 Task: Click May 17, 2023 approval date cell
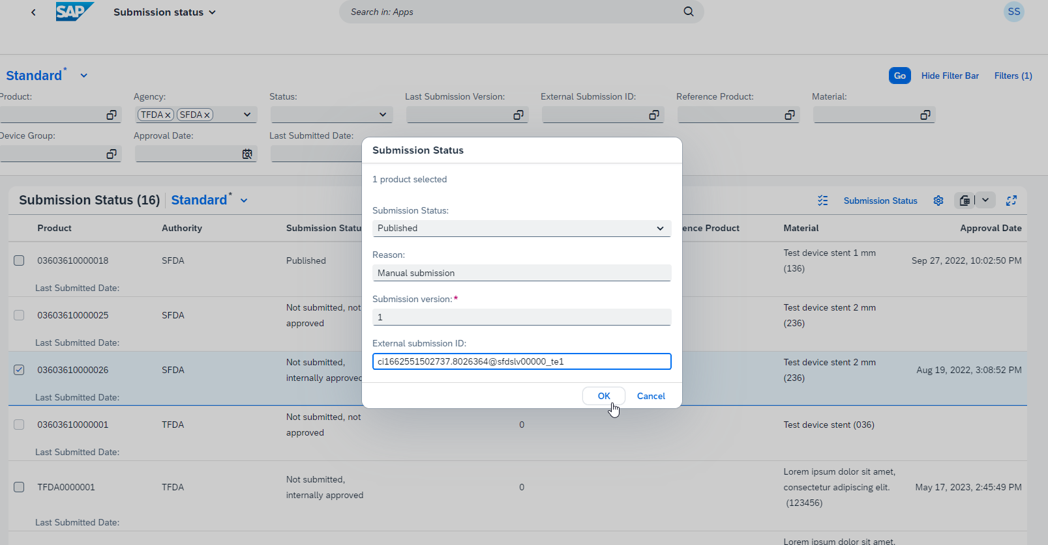tap(968, 487)
